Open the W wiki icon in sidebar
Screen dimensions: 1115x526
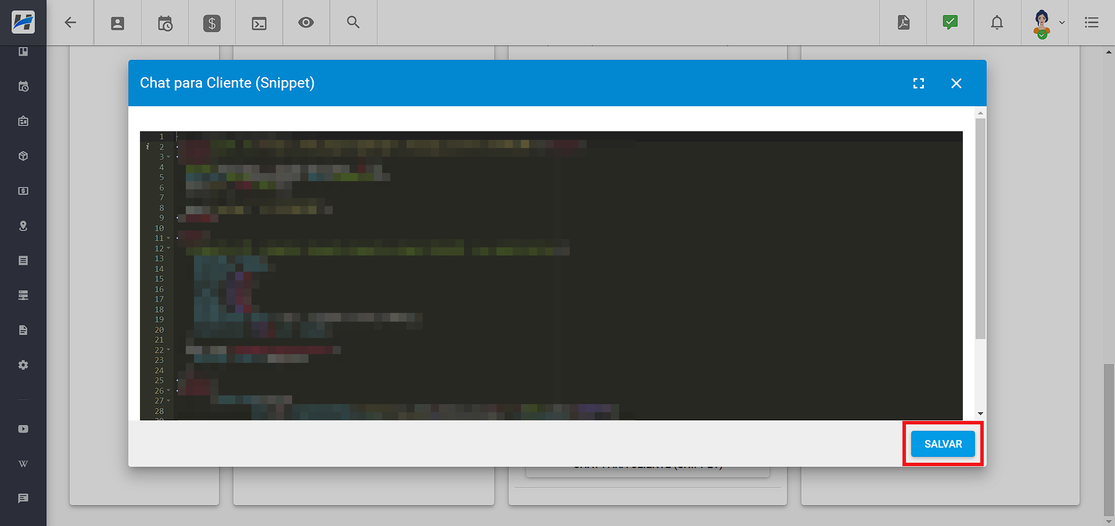[x=23, y=464]
